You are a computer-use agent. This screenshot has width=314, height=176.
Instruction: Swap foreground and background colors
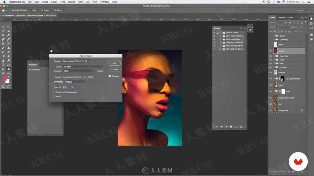[9, 77]
